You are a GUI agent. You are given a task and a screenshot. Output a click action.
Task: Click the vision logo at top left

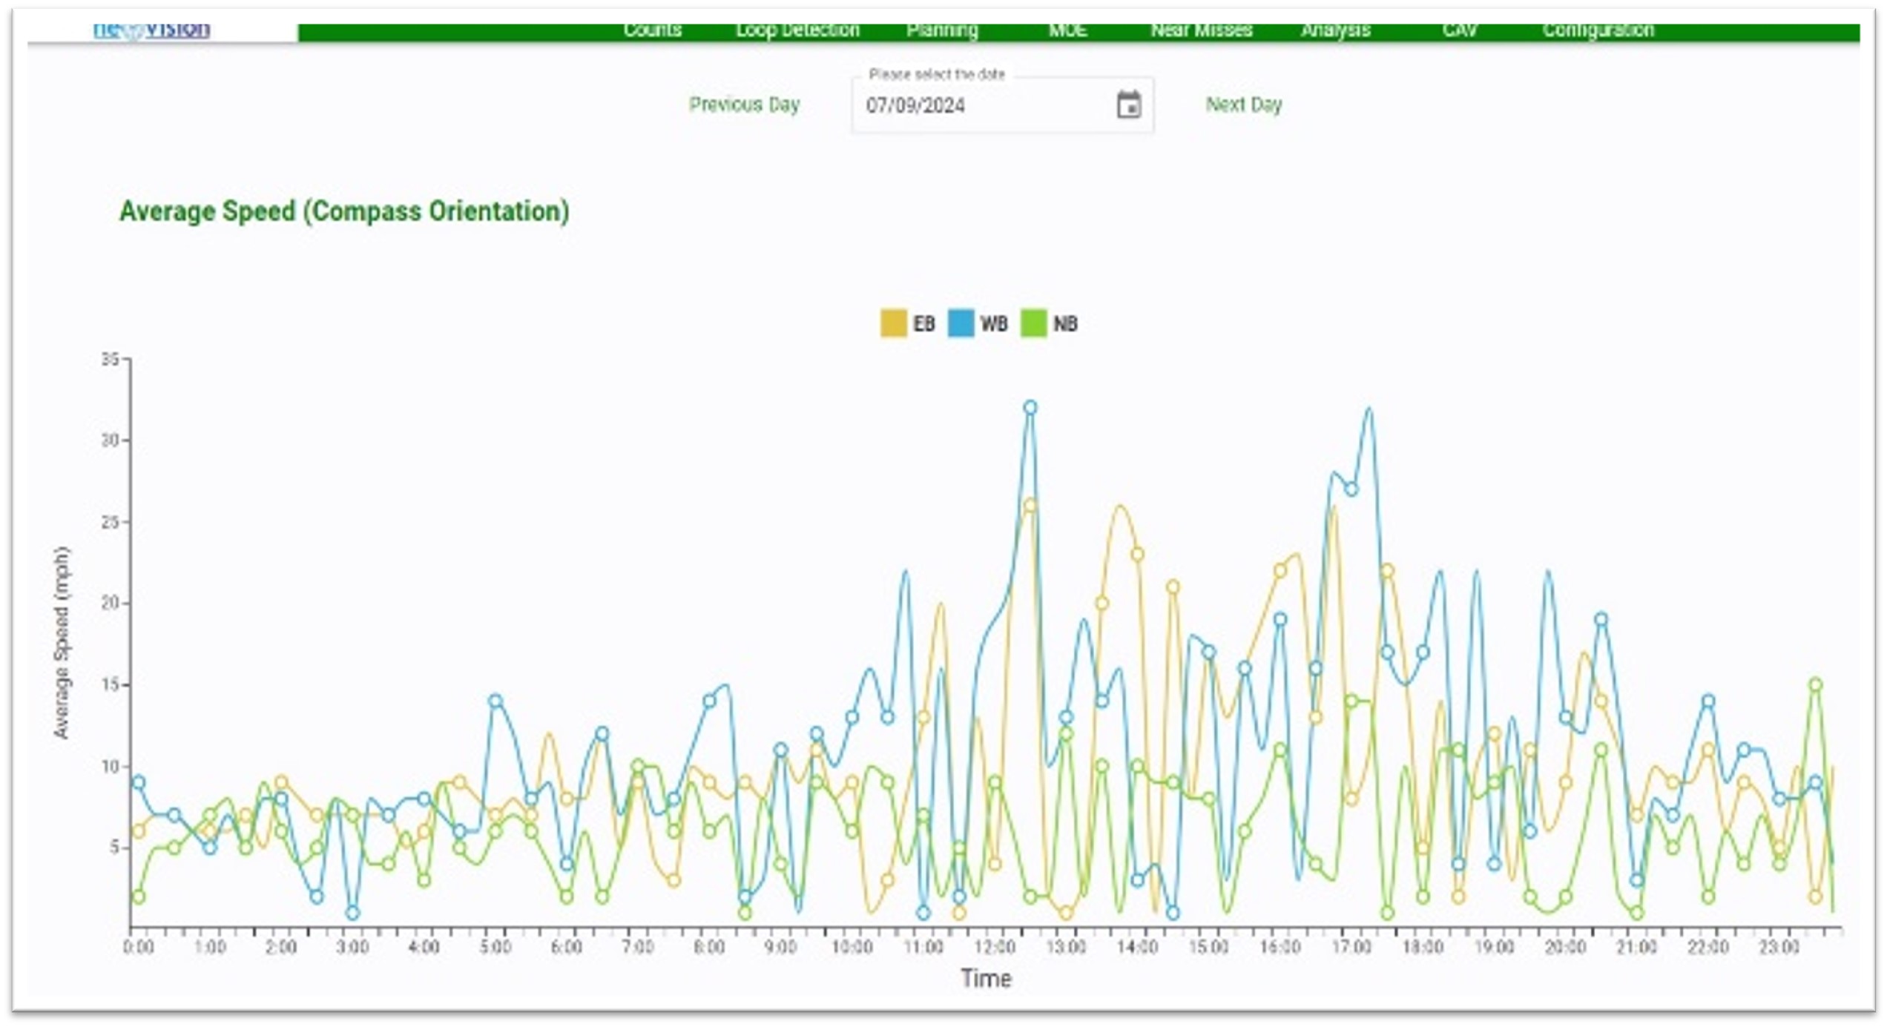point(151,30)
